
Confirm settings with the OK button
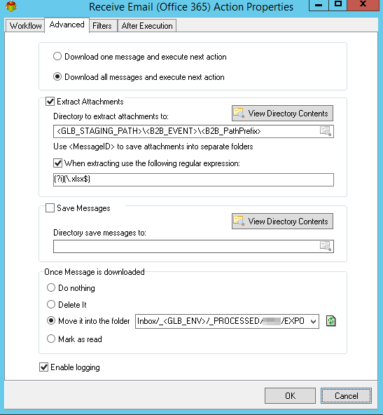(x=290, y=395)
